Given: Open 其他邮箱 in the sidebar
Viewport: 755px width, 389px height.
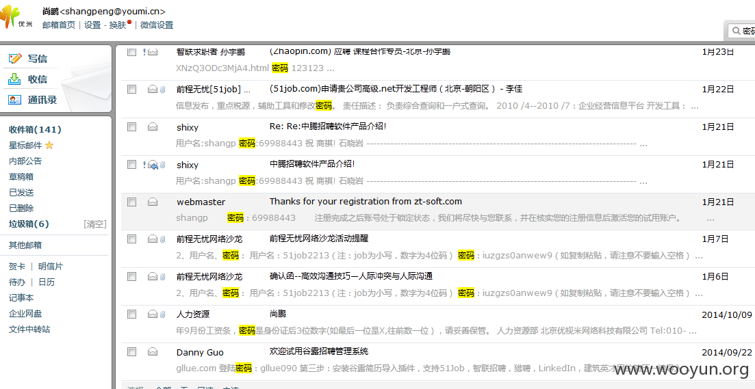Looking at the screenshot, I should (x=25, y=245).
